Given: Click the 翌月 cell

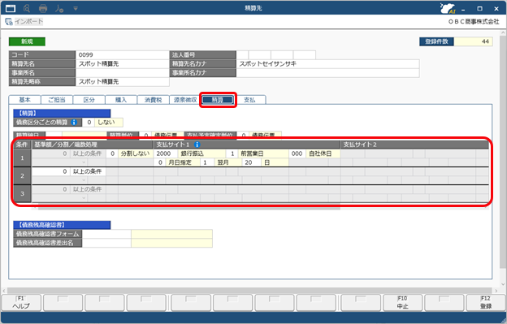Looking at the screenshot, I should (x=228, y=162).
